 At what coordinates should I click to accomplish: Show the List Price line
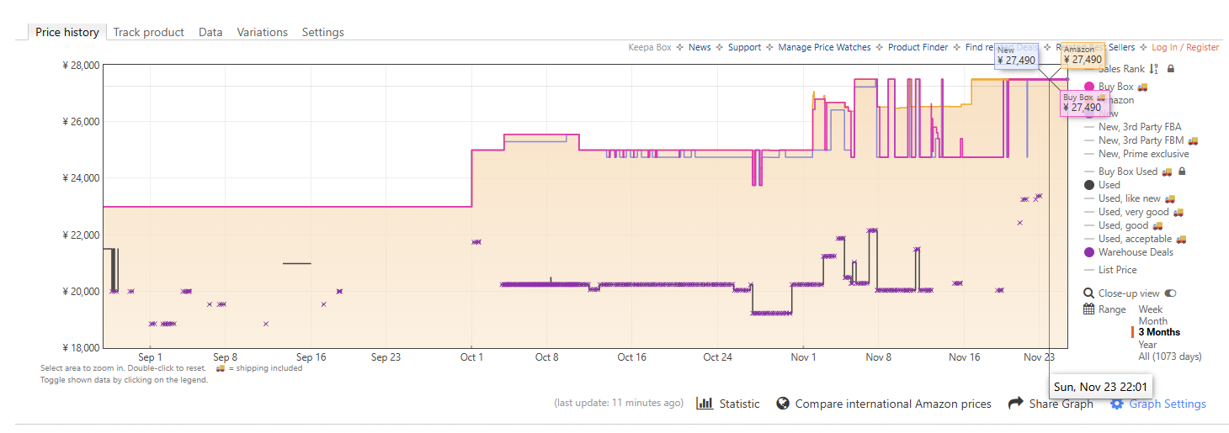click(1117, 270)
